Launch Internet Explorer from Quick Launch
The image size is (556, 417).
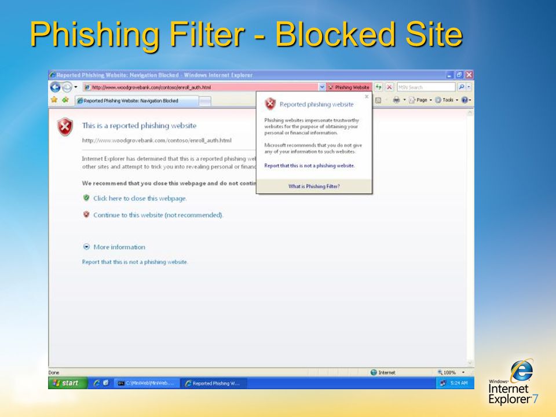97,383
